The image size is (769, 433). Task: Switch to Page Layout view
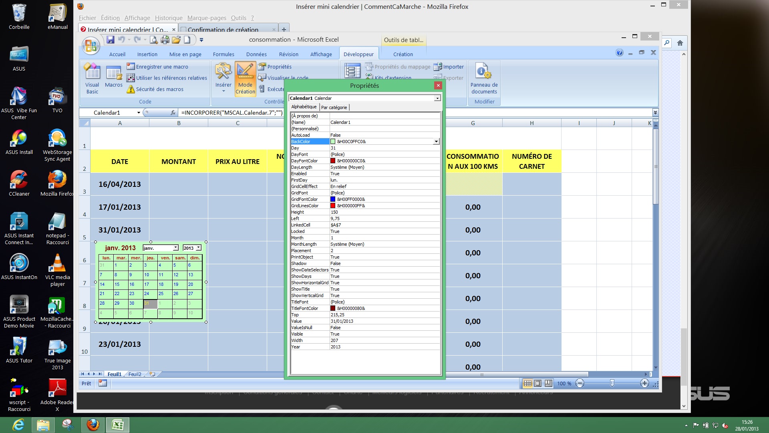point(538,383)
